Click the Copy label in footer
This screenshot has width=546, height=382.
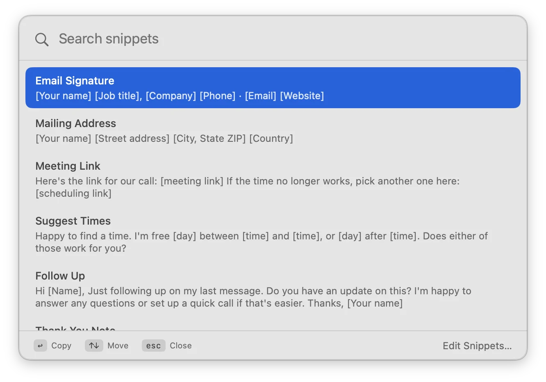click(x=61, y=346)
